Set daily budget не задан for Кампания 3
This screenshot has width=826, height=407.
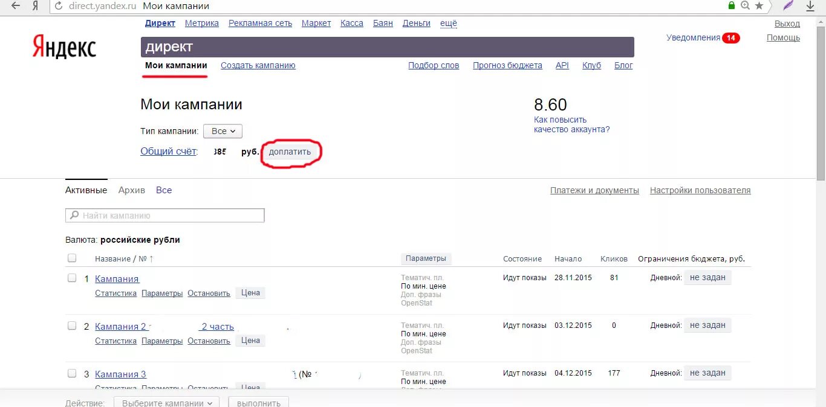[707, 373]
